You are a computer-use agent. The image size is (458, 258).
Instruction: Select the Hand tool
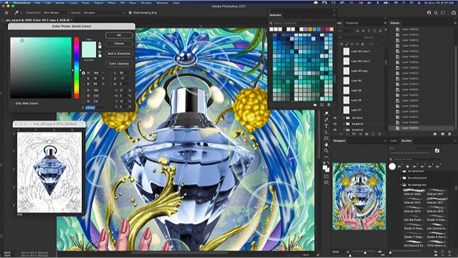tap(326, 144)
